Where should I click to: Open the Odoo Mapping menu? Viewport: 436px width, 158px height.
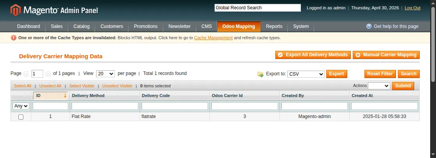239,26
